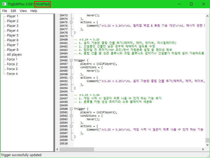
Task: Click the TrigEditPlus application icon in title bar
Action: coord(4,4)
